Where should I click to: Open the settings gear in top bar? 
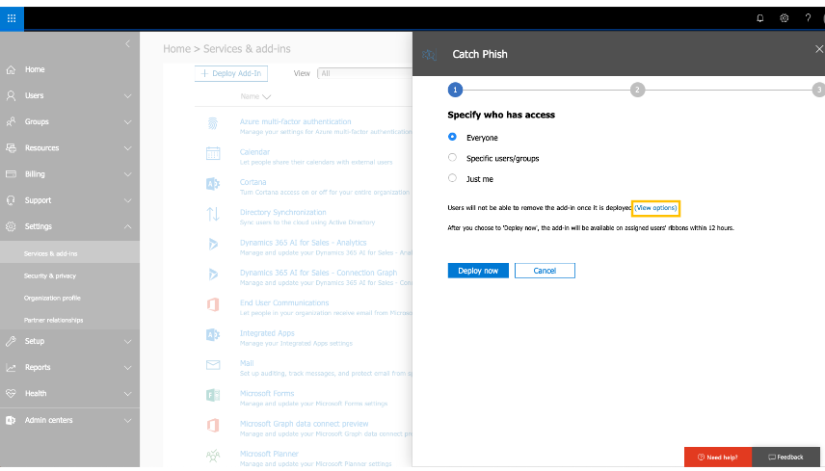784,18
